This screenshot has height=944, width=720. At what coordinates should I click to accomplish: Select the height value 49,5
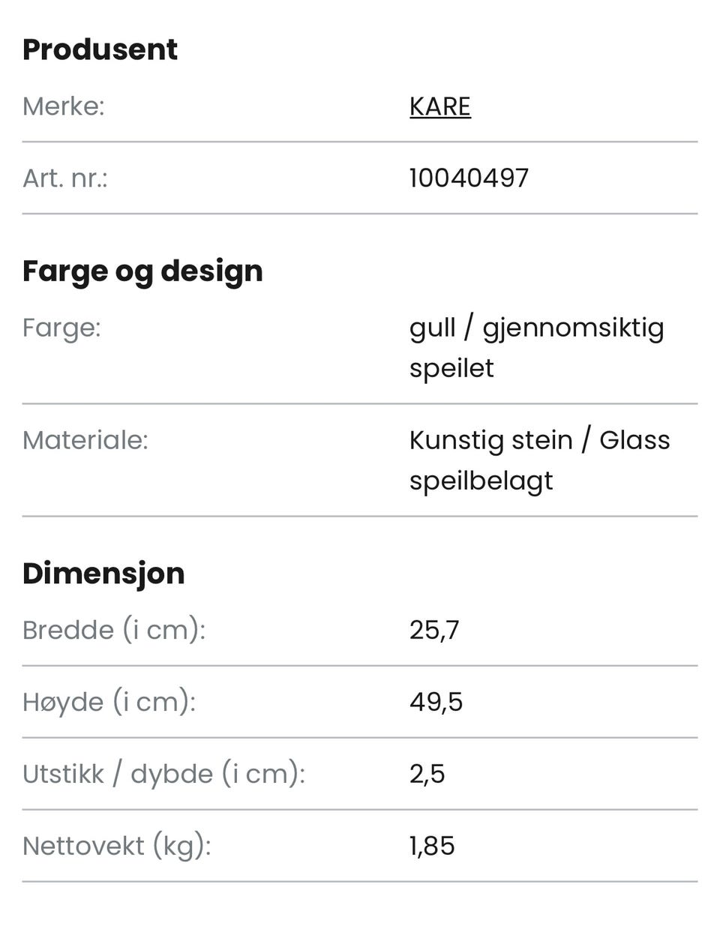436,702
